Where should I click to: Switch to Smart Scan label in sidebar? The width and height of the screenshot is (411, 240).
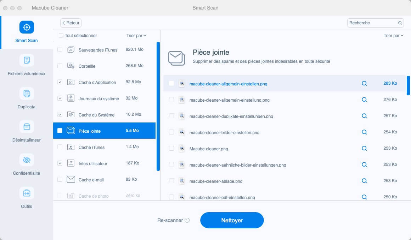coord(27,41)
